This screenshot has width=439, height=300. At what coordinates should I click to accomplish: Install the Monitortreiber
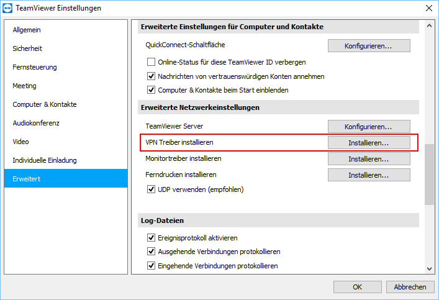pos(369,159)
